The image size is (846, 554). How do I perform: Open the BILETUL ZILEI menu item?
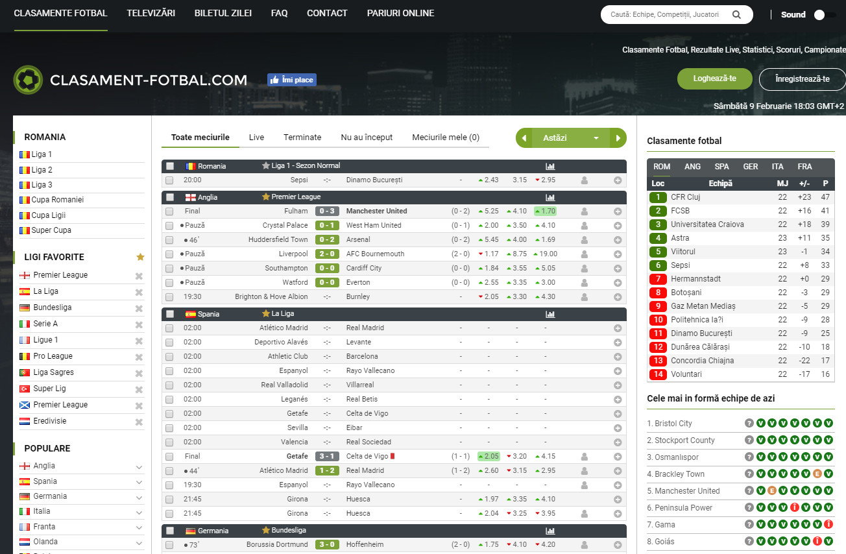pos(223,13)
